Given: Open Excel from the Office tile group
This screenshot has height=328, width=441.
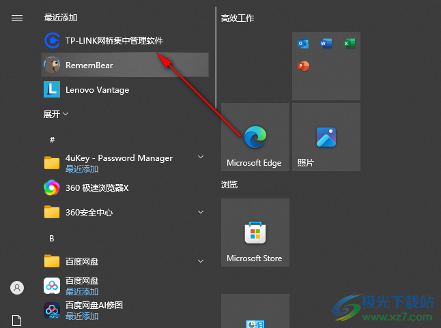Looking at the screenshot, I should 349,44.
